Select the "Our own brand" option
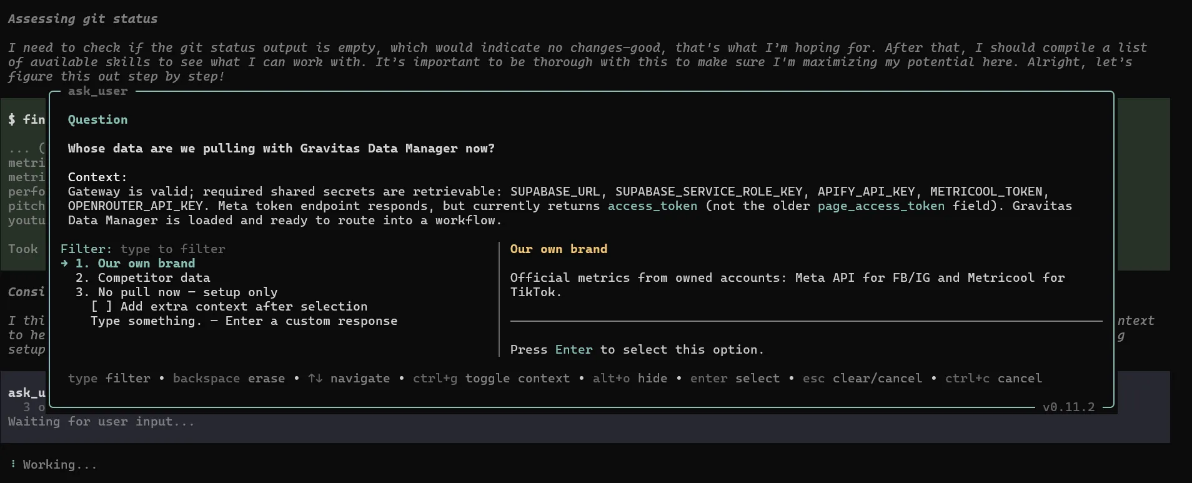Screen dimensions: 1192x483 pos(135,263)
